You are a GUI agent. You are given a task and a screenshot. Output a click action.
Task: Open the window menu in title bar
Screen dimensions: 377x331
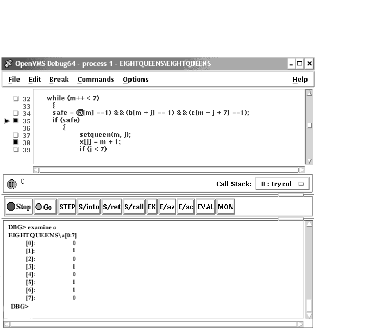(7, 64)
